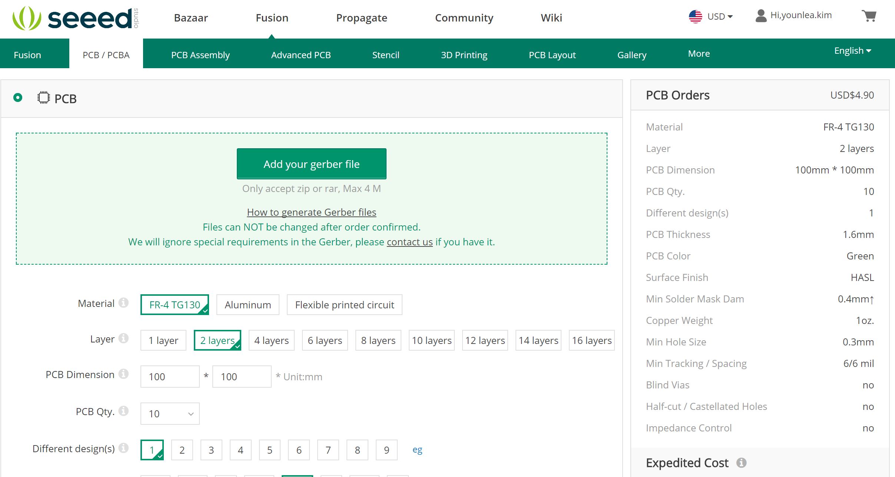895x477 pixels.
Task: Select 2 layers option
Action: pos(218,340)
